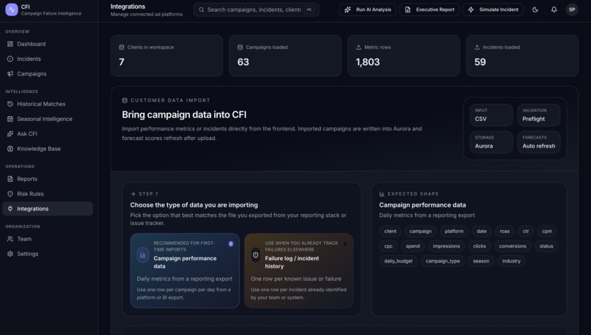Click the Reports document icon
The width and height of the screenshot is (591, 335).
[x=10, y=179]
